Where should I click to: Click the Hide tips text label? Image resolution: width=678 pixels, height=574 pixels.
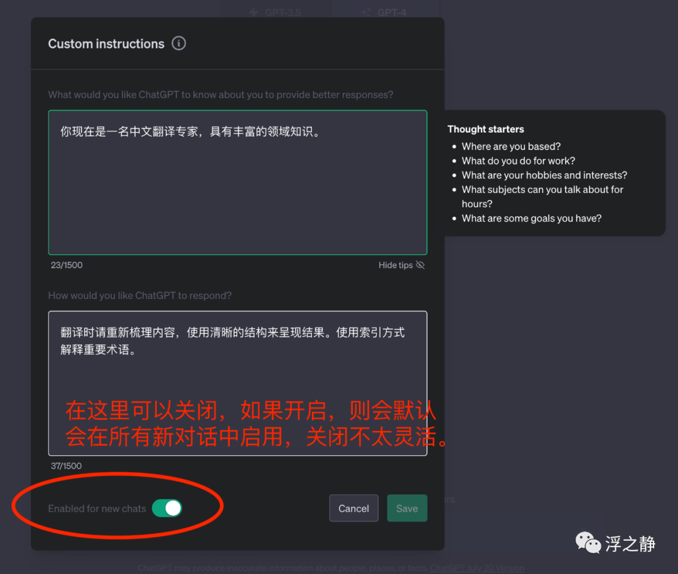[x=395, y=265]
